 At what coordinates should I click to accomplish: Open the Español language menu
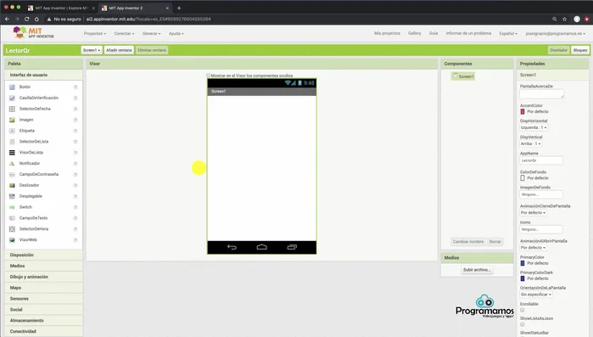point(508,34)
